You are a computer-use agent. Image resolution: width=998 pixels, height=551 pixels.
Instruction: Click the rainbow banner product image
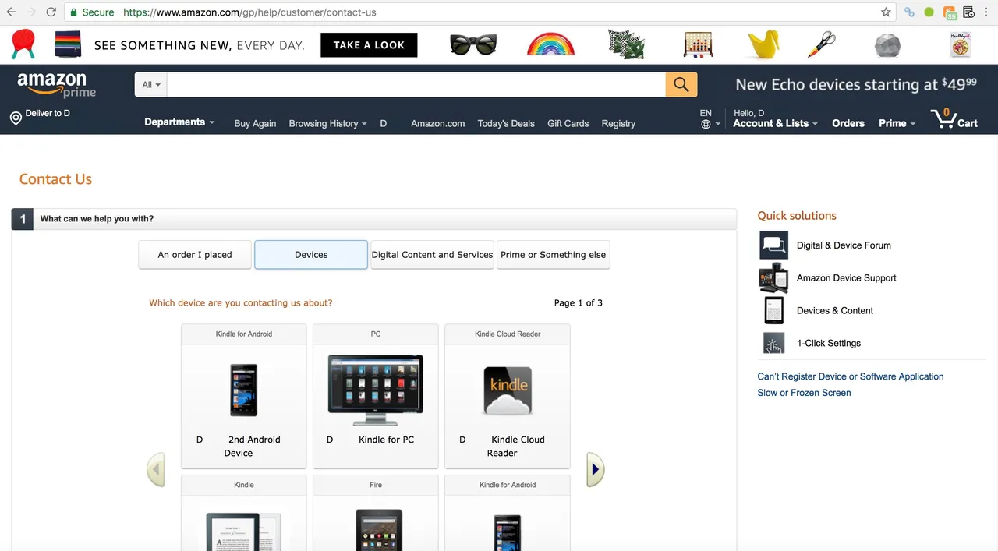point(550,44)
